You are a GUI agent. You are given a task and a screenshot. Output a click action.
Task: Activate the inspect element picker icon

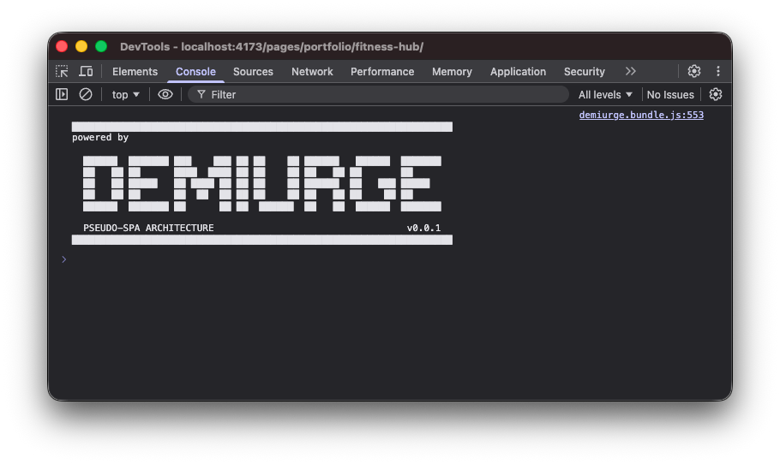pos(62,72)
